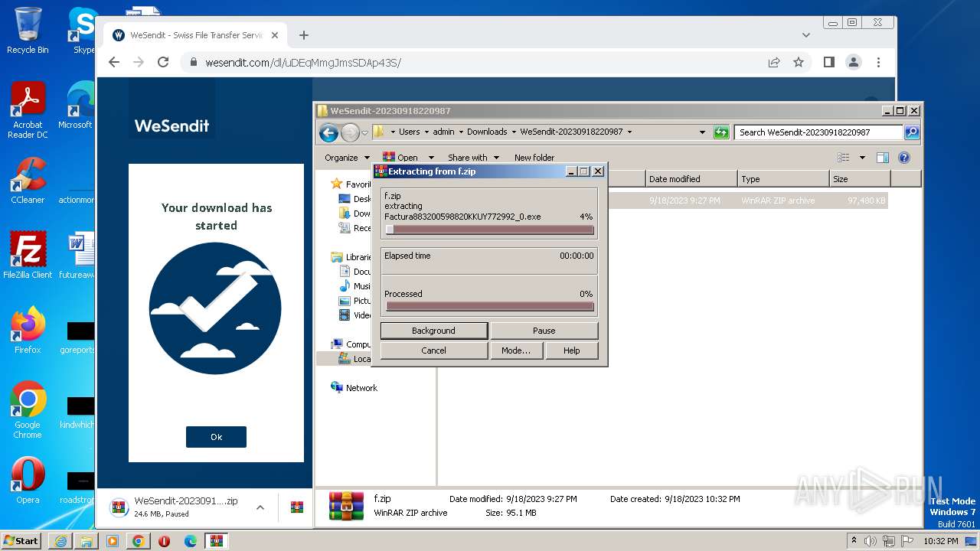
Task: Toggle Chrome side panel icon
Action: (x=829, y=62)
